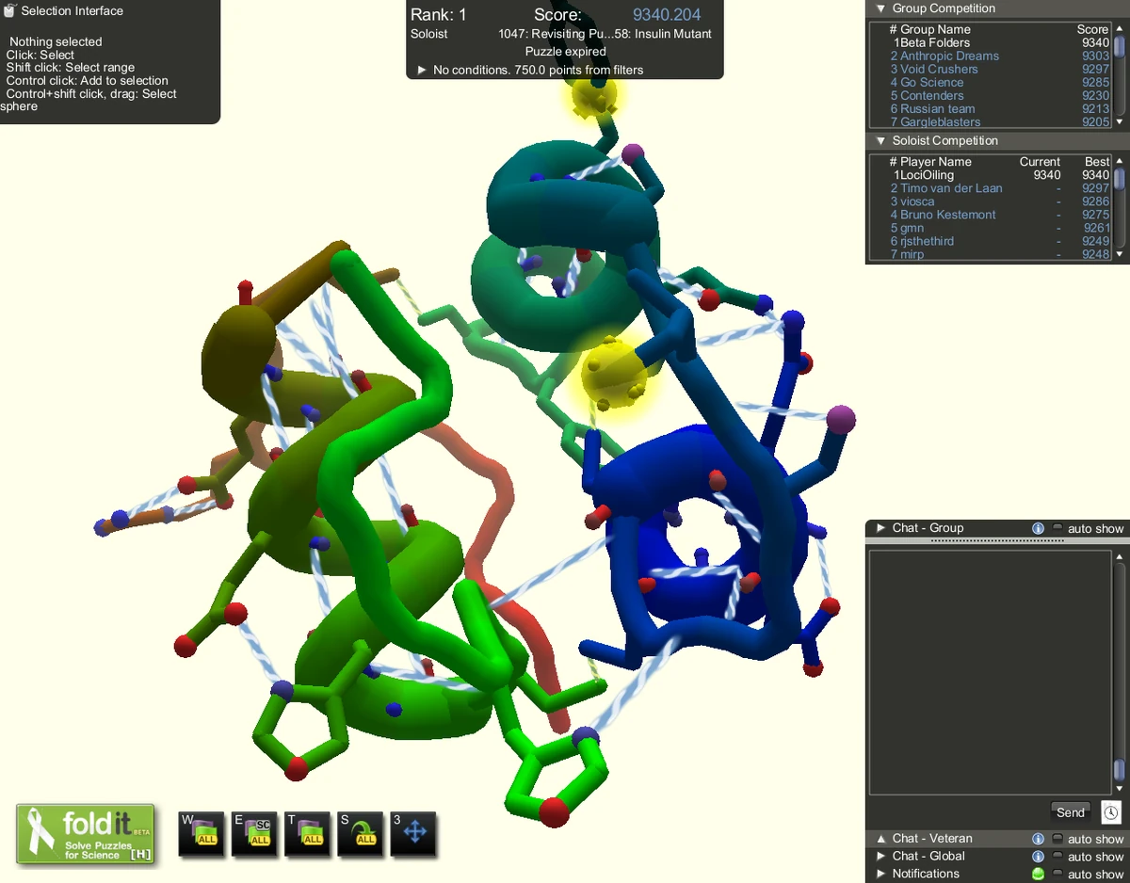
Task: Click inside the Veteran chat message area
Action: pos(990,673)
